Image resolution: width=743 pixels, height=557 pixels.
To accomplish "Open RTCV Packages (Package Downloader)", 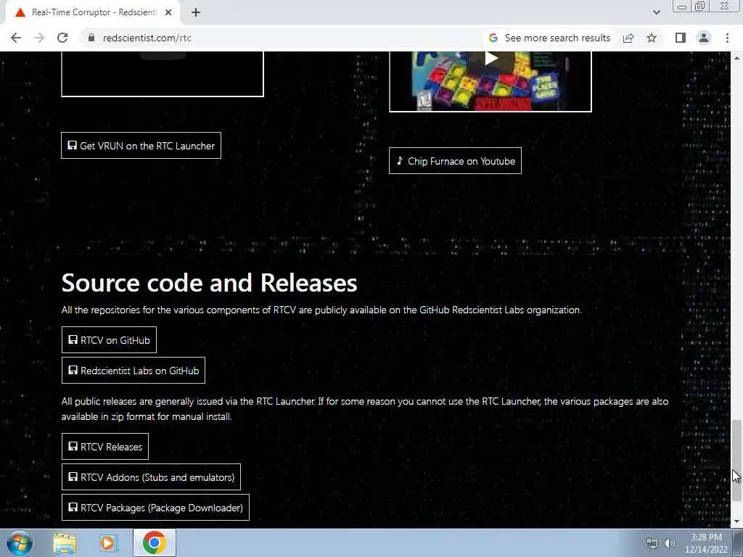I will coord(155,507).
